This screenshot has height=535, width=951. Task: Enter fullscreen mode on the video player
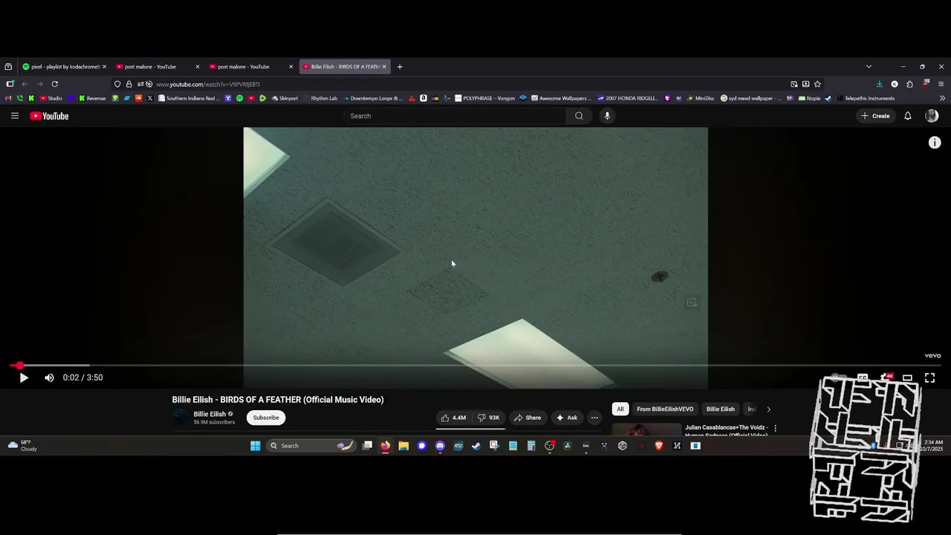pyautogui.click(x=929, y=377)
